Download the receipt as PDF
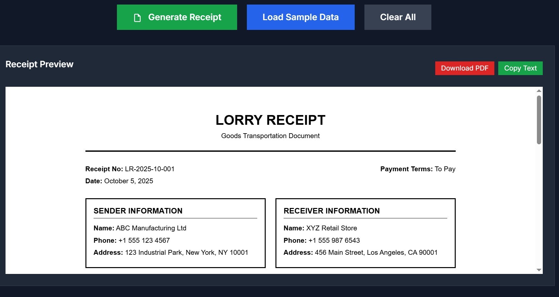 (x=464, y=68)
